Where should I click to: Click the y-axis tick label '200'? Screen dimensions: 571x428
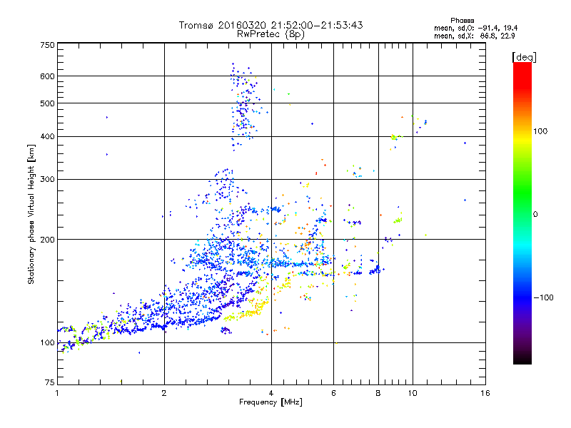47,240
